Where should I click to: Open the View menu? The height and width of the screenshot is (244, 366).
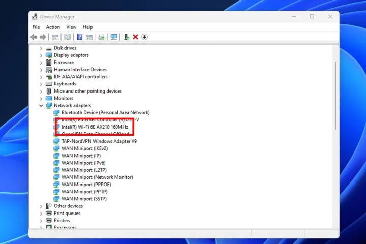pos(71,27)
